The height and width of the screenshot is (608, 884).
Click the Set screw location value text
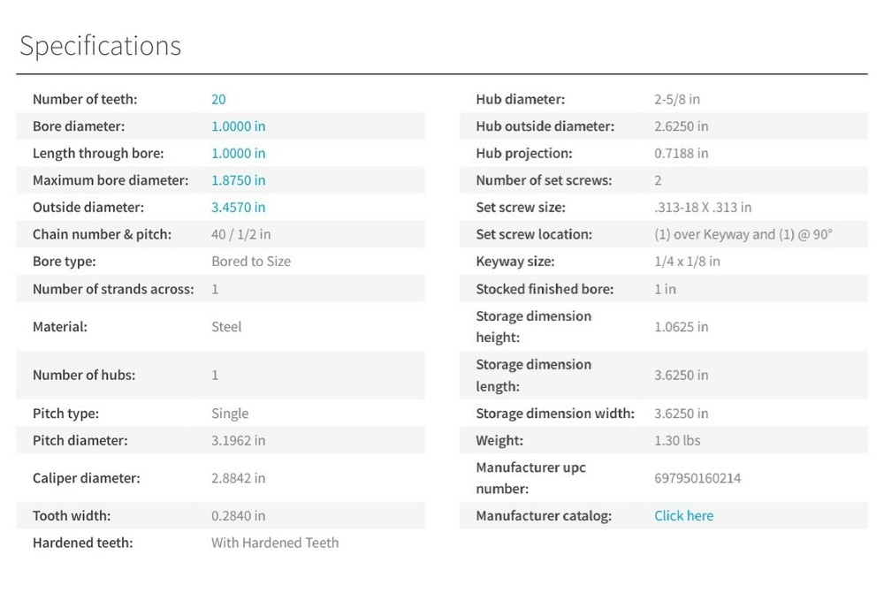[743, 234]
